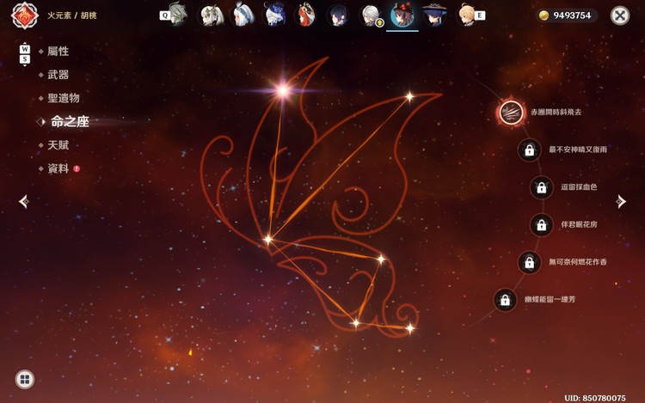Switch to the 屬性 attributes tab
This screenshot has width=645, height=403.
point(58,52)
